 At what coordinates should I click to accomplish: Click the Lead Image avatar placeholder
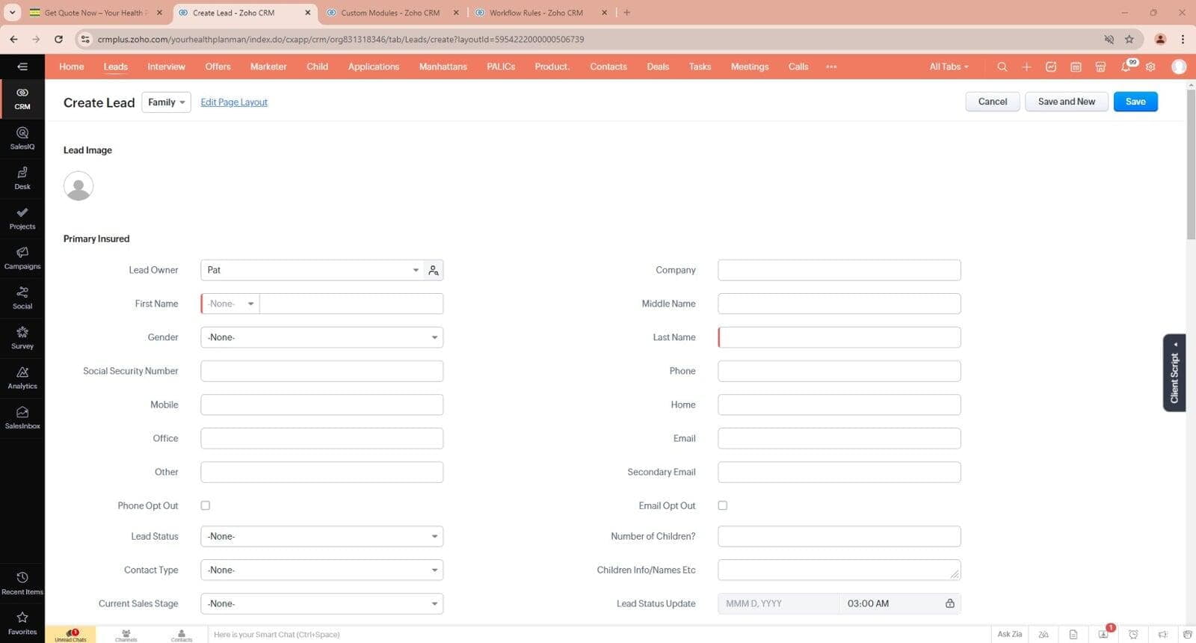click(78, 186)
